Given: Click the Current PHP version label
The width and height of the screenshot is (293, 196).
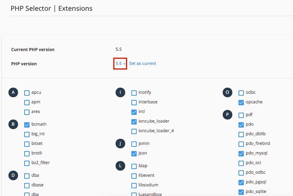Looking at the screenshot, I should [x=33, y=50].
